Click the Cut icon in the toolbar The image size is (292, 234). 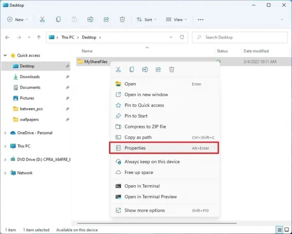pyautogui.click(x=42, y=19)
